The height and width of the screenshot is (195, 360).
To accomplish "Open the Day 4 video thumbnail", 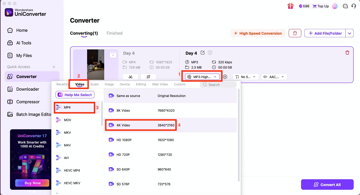I will (96, 64).
